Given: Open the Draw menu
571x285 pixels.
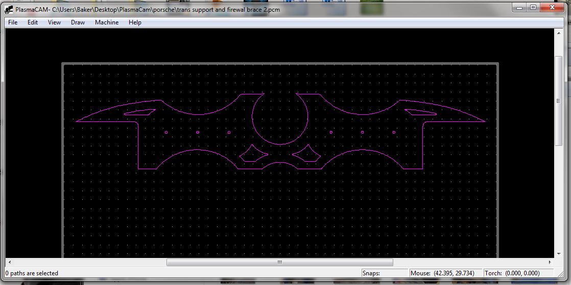Looking at the screenshot, I should click(78, 22).
